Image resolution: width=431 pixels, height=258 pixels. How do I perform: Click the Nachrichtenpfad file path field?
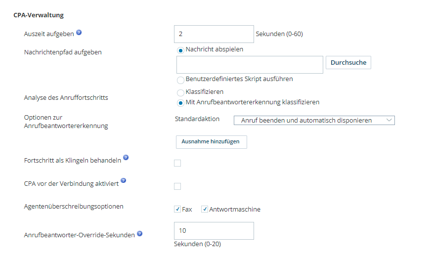pos(250,65)
